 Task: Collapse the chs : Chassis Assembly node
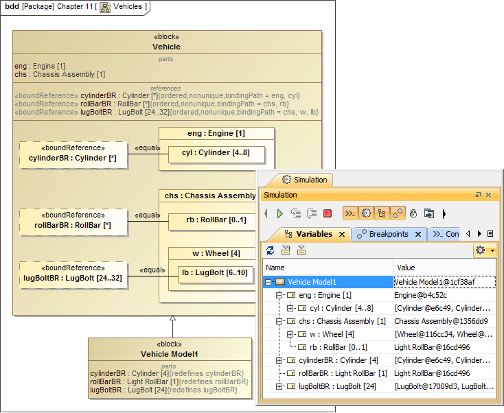pos(279,322)
